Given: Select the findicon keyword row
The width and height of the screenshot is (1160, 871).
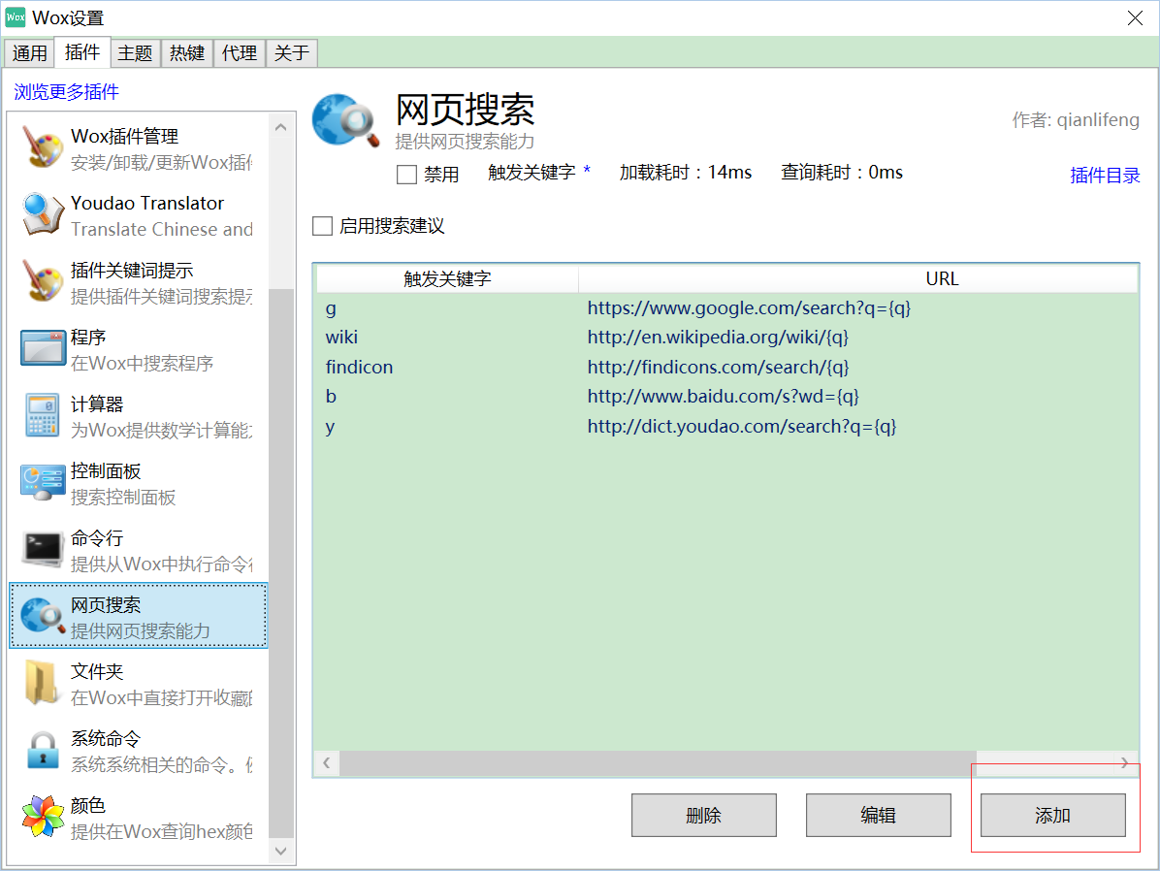Looking at the screenshot, I should click(x=725, y=367).
